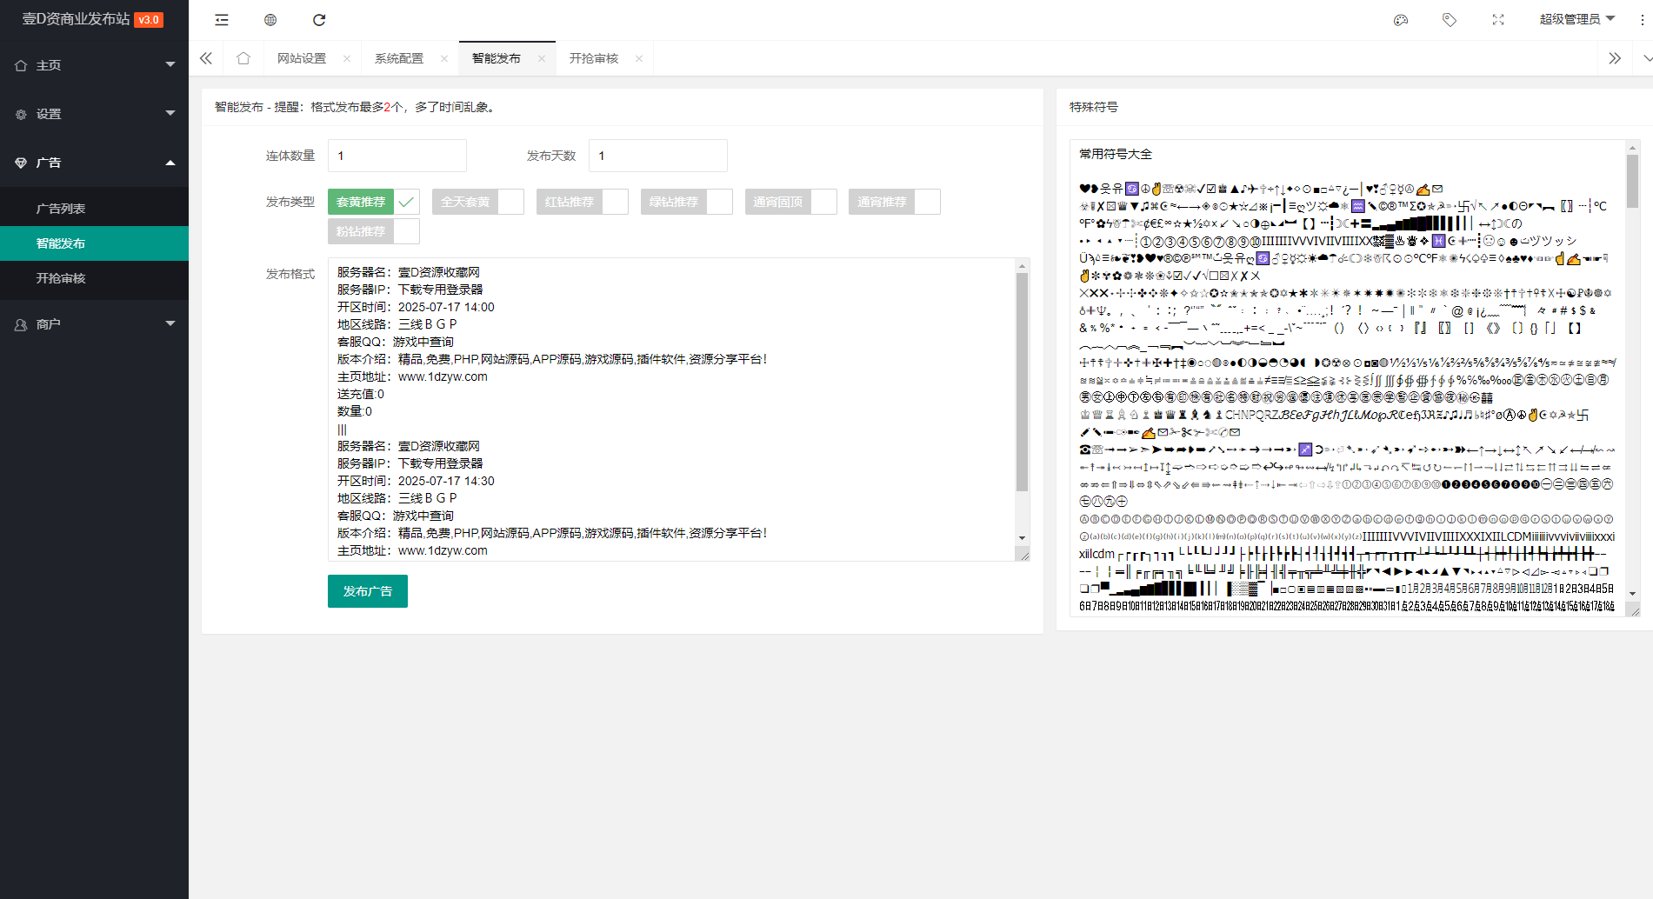Open the website globe icon
1653x899 pixels.
click(x=270, y=20)
